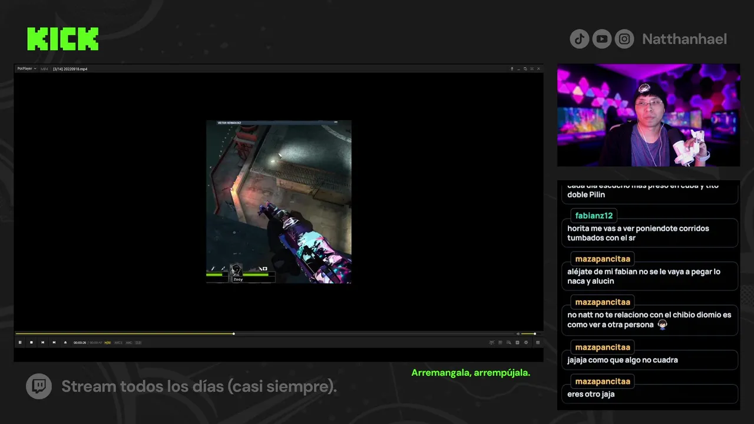Click the AVC1 video codec label
Screen dimensions: 754x424
118,342
